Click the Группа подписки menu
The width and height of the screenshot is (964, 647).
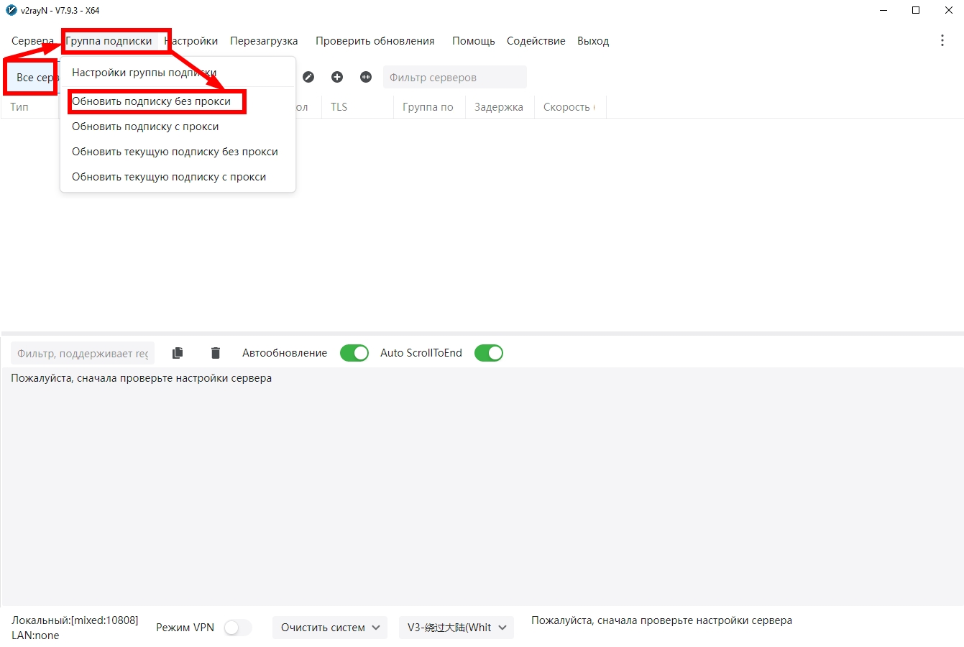pos(109,41)
